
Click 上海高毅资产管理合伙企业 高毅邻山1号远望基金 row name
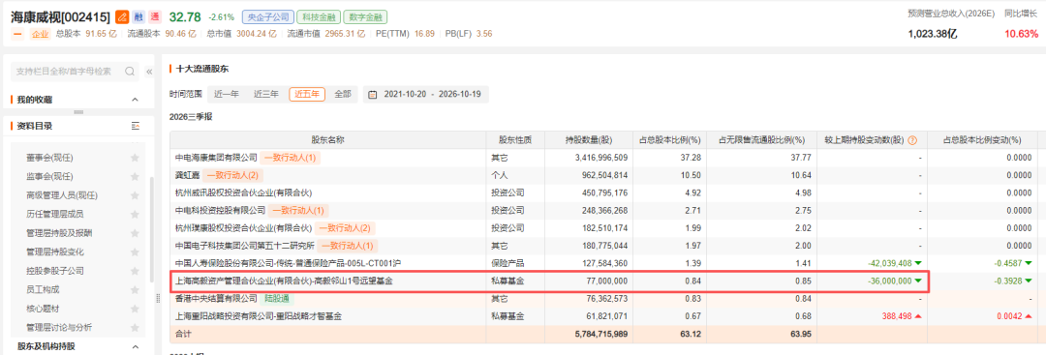point(284,281)
